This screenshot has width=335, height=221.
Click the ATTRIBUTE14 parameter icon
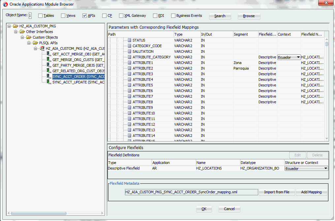pos(130,136)
